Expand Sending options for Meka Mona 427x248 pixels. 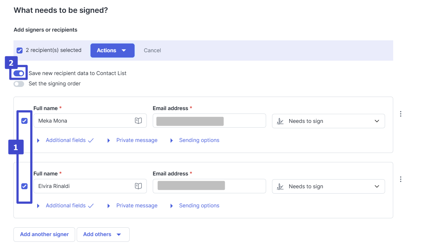point(199,140)
